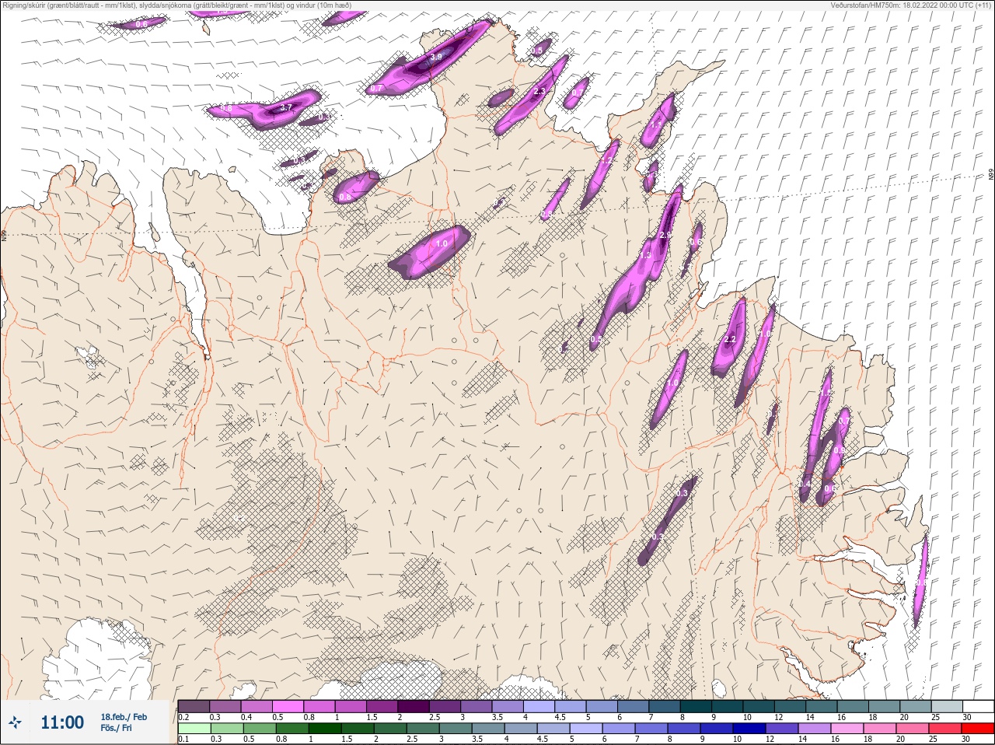Click the green bottom-row legend swatch labeled 0.5
The width and height of the screenshot is (995, 745).
[x=260, y=729]
